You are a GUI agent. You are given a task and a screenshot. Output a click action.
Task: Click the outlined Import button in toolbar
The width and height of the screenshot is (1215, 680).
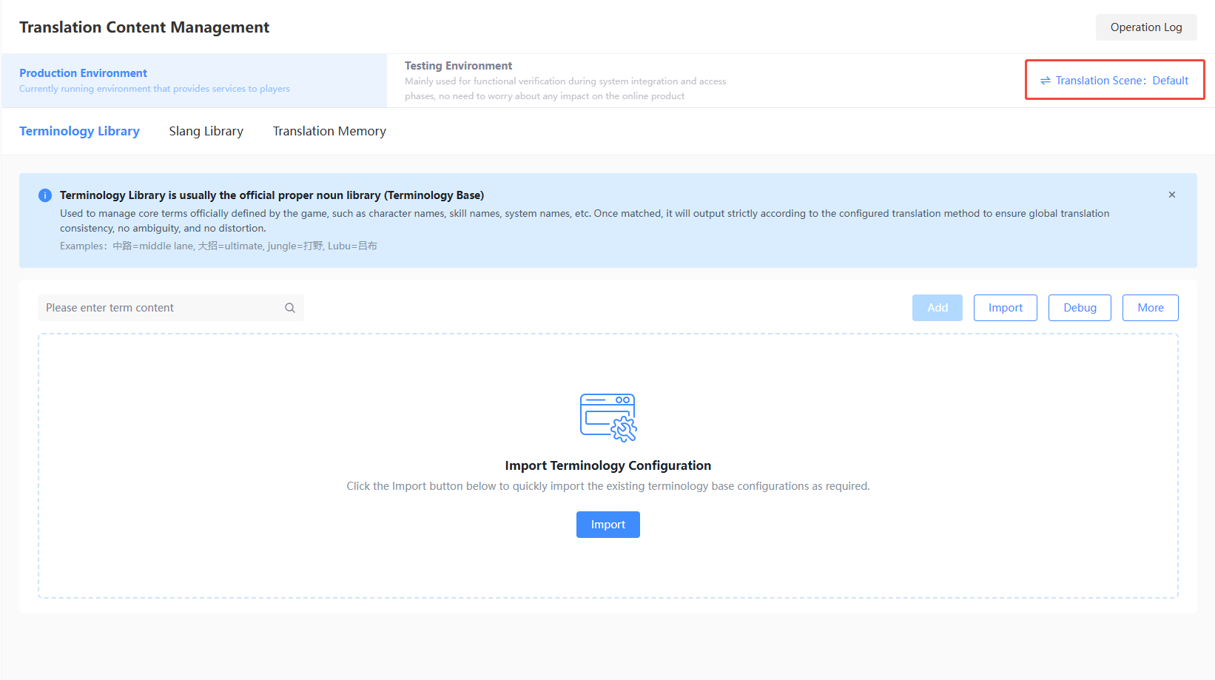pos(1006,308)
